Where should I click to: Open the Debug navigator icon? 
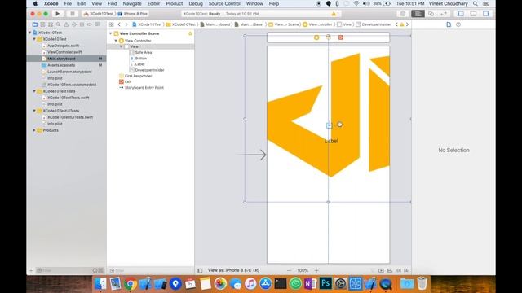[82, 24]
